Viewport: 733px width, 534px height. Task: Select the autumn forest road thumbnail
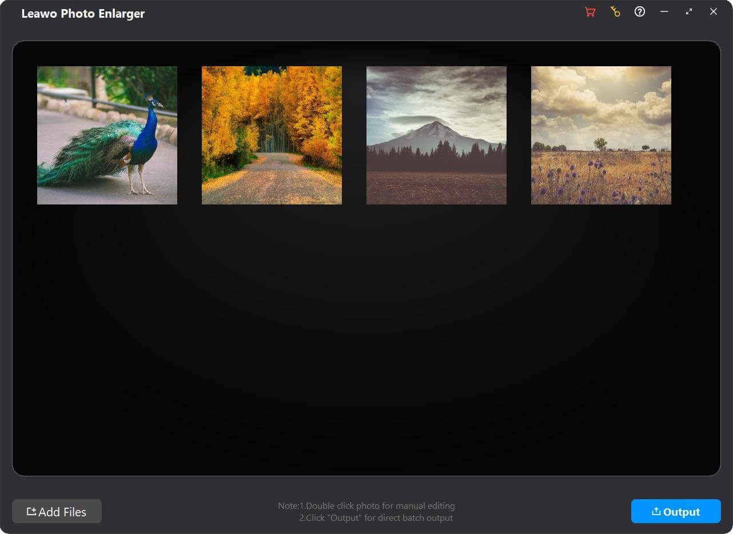272,135
